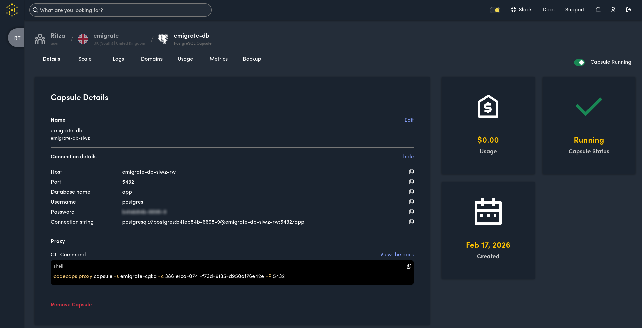Screen dimensions: 642x328
Task: Copy the Database name
Action: [411, 192]
